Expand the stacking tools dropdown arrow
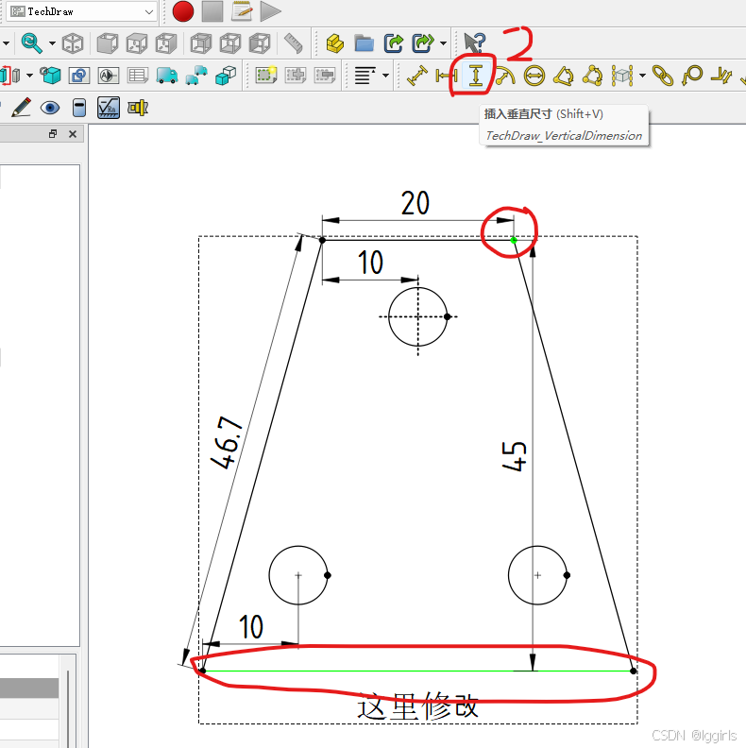Screen dimensions: 746x748 tap(385, 76)
